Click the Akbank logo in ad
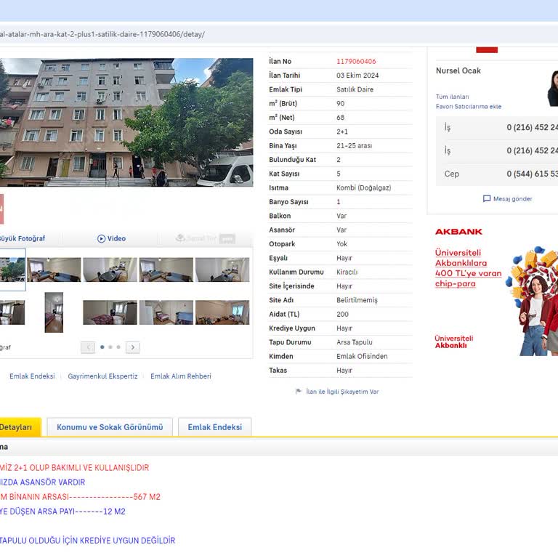 click(458, 232)
